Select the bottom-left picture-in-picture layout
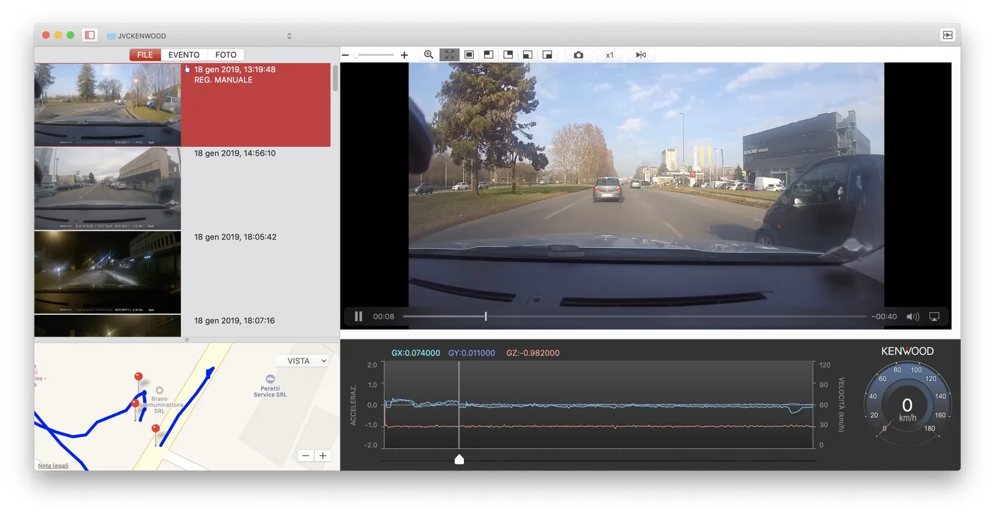Viewport: 995px width, 516px height. 527,55
